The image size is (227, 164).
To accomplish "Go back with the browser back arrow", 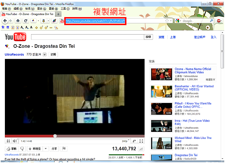I will point(5,21).
